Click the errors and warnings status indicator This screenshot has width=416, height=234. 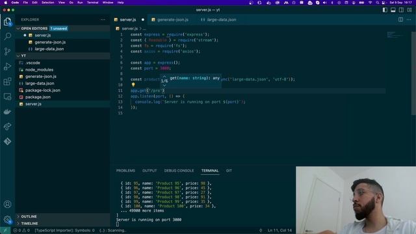[x=21, y=230]
